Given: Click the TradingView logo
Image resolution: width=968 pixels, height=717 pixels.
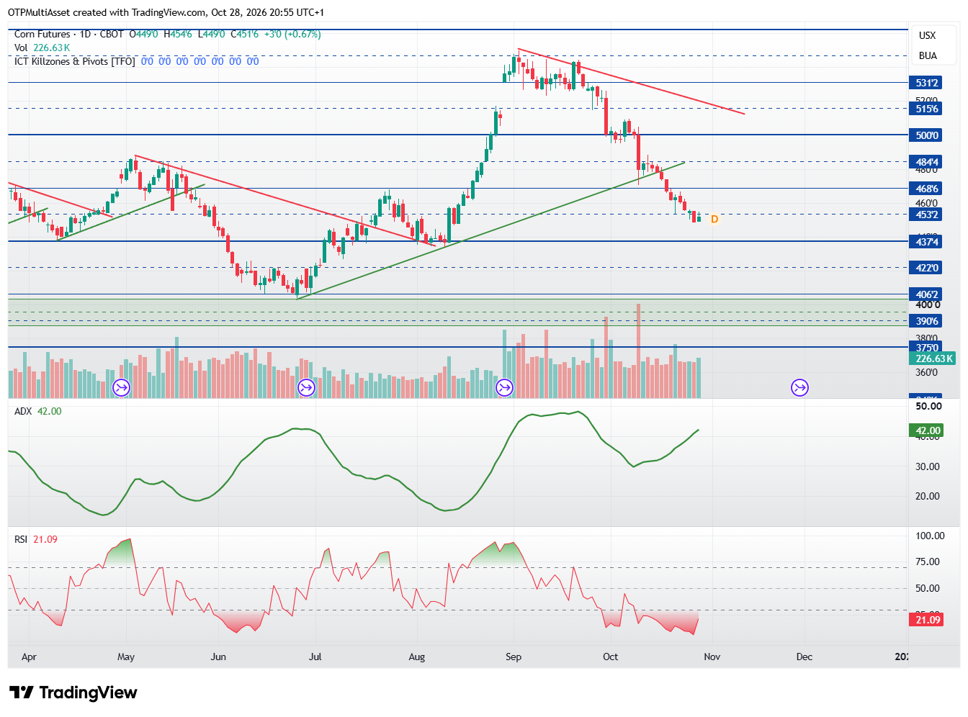Looking at the screenshot, I should tap(73, 693).
